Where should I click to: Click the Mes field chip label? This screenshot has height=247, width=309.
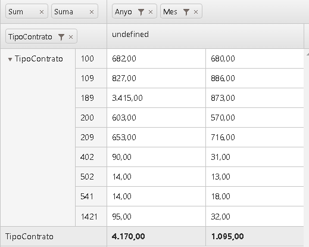point(170,12)
